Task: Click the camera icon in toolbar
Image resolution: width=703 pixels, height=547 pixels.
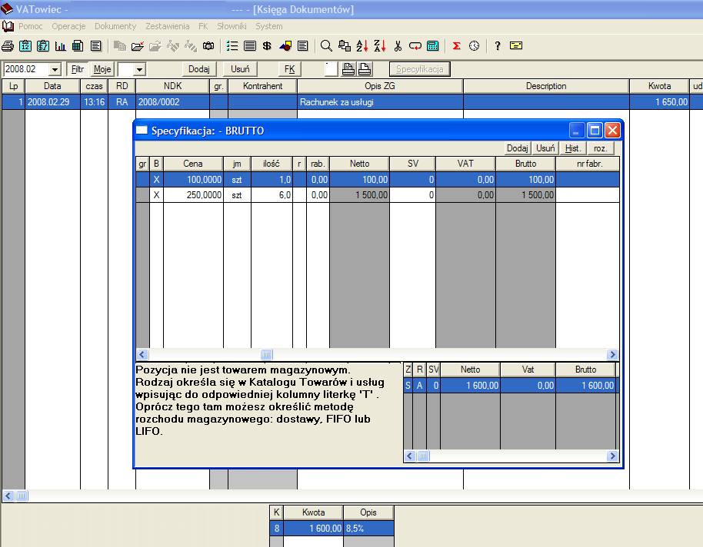Action: pos(208,46)
